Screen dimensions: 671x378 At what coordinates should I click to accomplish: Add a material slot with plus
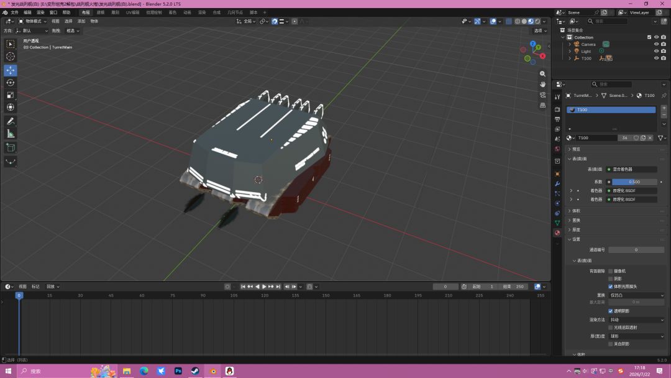coord(664,108)
